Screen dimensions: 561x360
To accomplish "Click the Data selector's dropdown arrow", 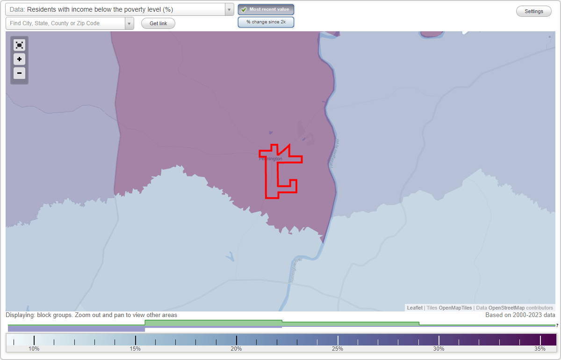I will pos(229,9).
